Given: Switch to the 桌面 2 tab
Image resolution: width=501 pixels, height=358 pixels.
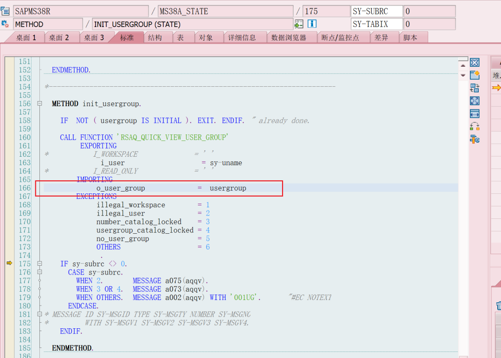Looking at the screenshot, I should (59, 38).
